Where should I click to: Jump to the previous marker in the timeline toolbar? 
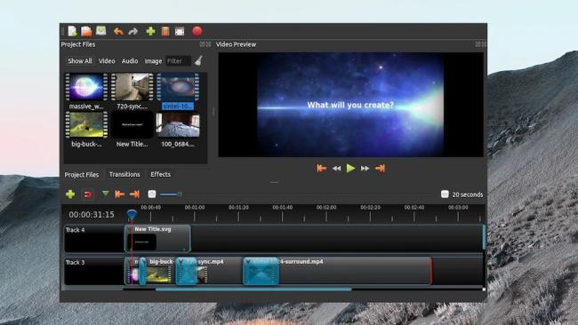119,194
